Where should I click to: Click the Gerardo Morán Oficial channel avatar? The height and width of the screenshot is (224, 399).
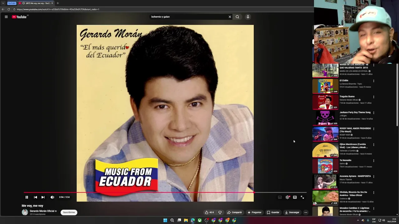coord(25,212)
